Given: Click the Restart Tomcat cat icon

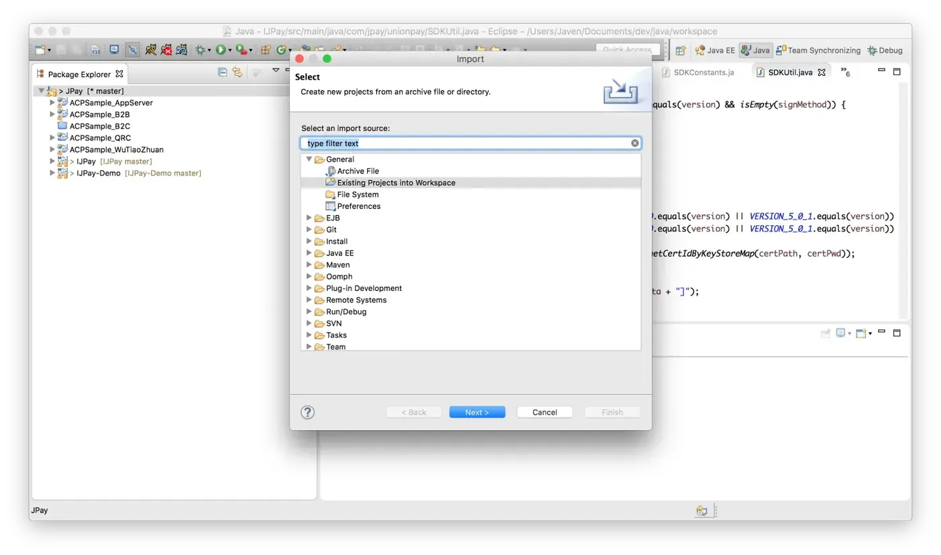Looking at the screenshot, I should click(181, 50).
